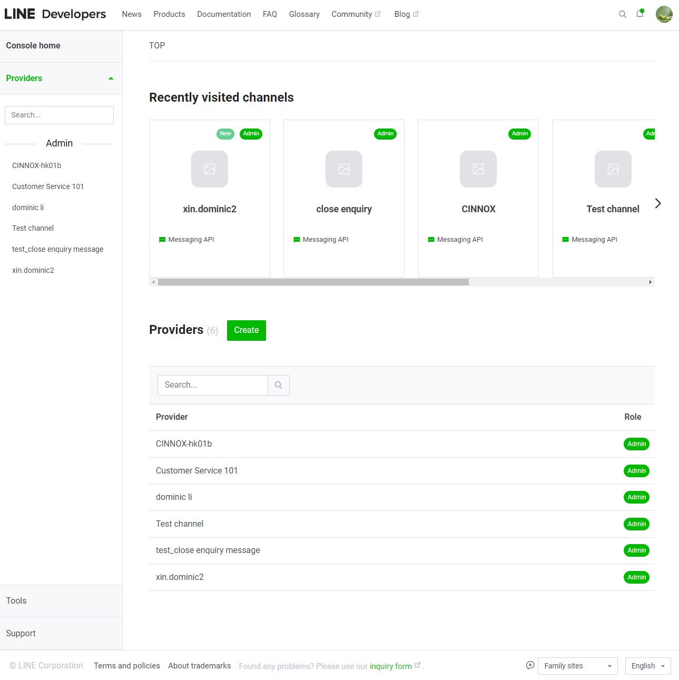Click the Admin badge in CINNOX-hk01b row
The image size is (679, 680).
tap(636, 444)
